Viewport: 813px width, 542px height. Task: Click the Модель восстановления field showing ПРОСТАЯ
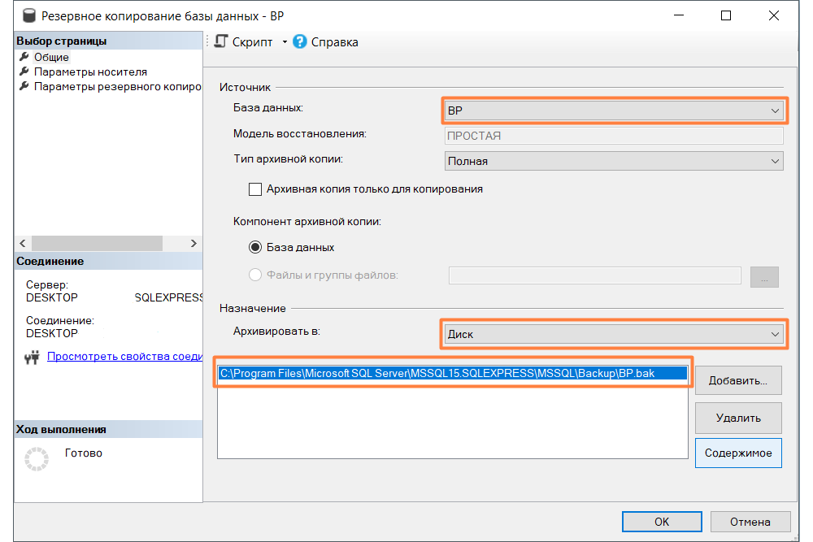pos(614,136)
